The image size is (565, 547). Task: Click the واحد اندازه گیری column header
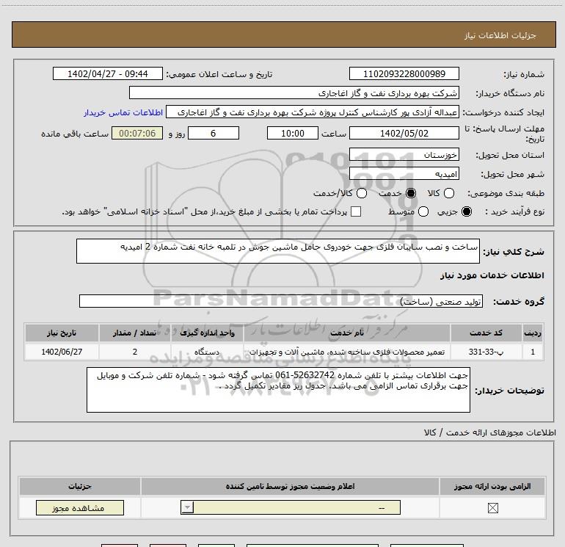[x=207, y=333]
